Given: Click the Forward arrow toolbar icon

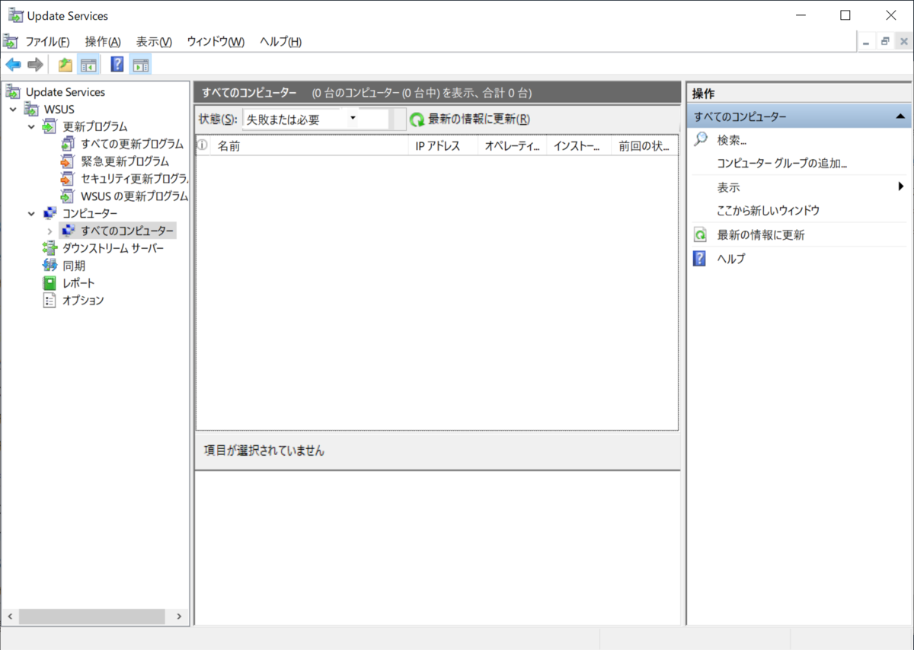Looking at the screenshot, I should [x=35, y=65].
